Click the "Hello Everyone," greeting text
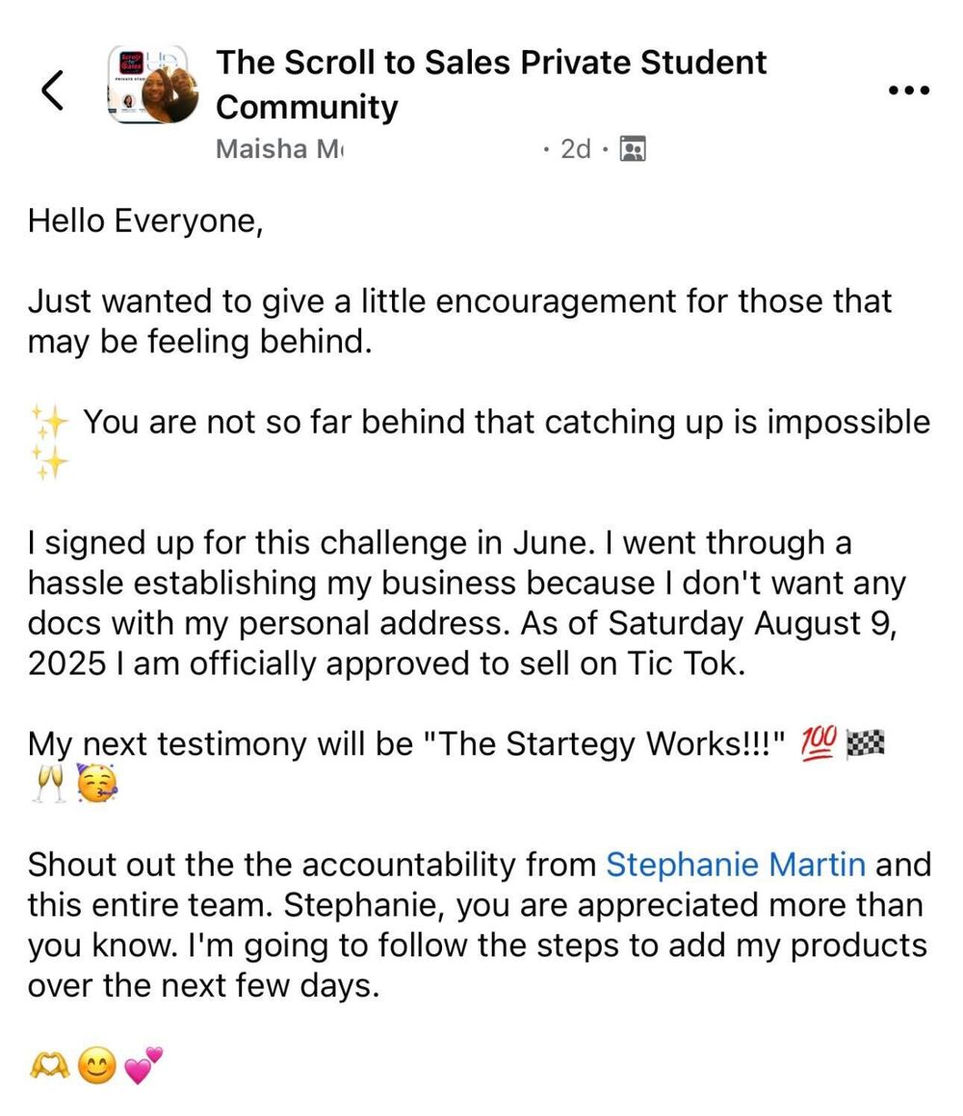 coord(144,221)
